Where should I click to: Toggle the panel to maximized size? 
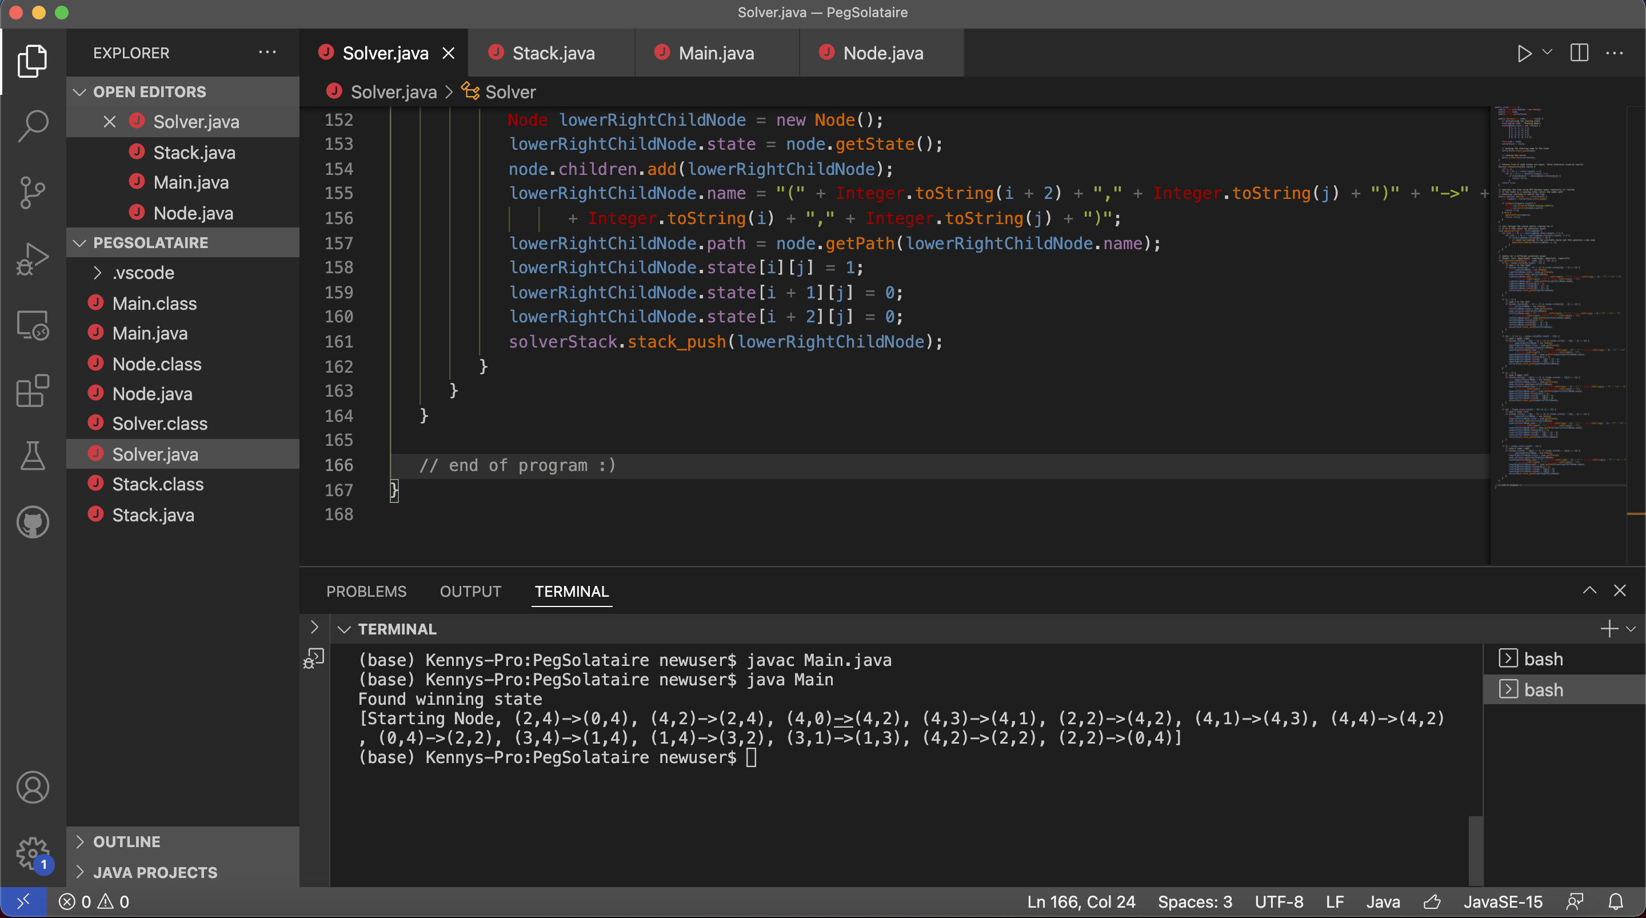coord(1590,590)
